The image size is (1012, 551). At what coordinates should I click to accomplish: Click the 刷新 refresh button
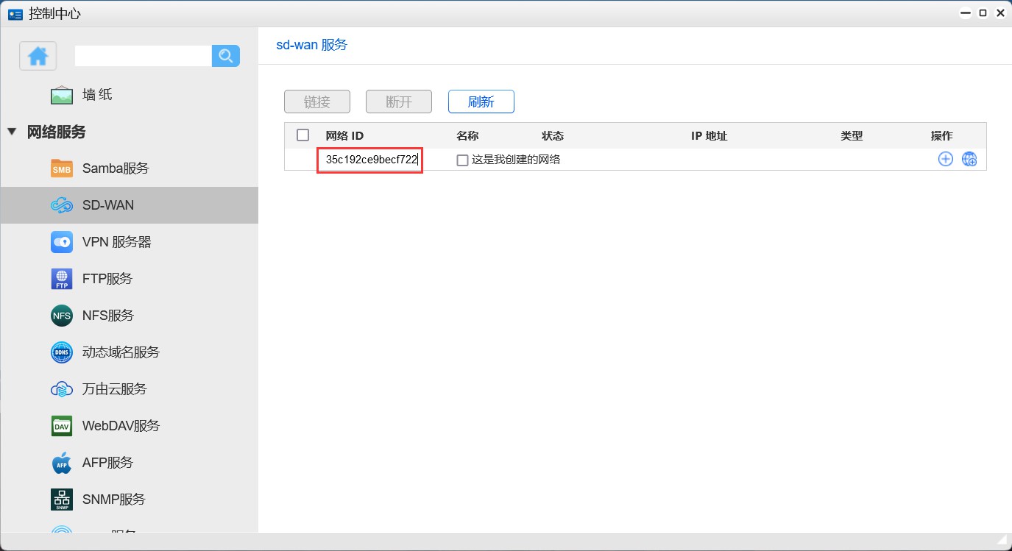pyautogui.click(x=481, y=102)
